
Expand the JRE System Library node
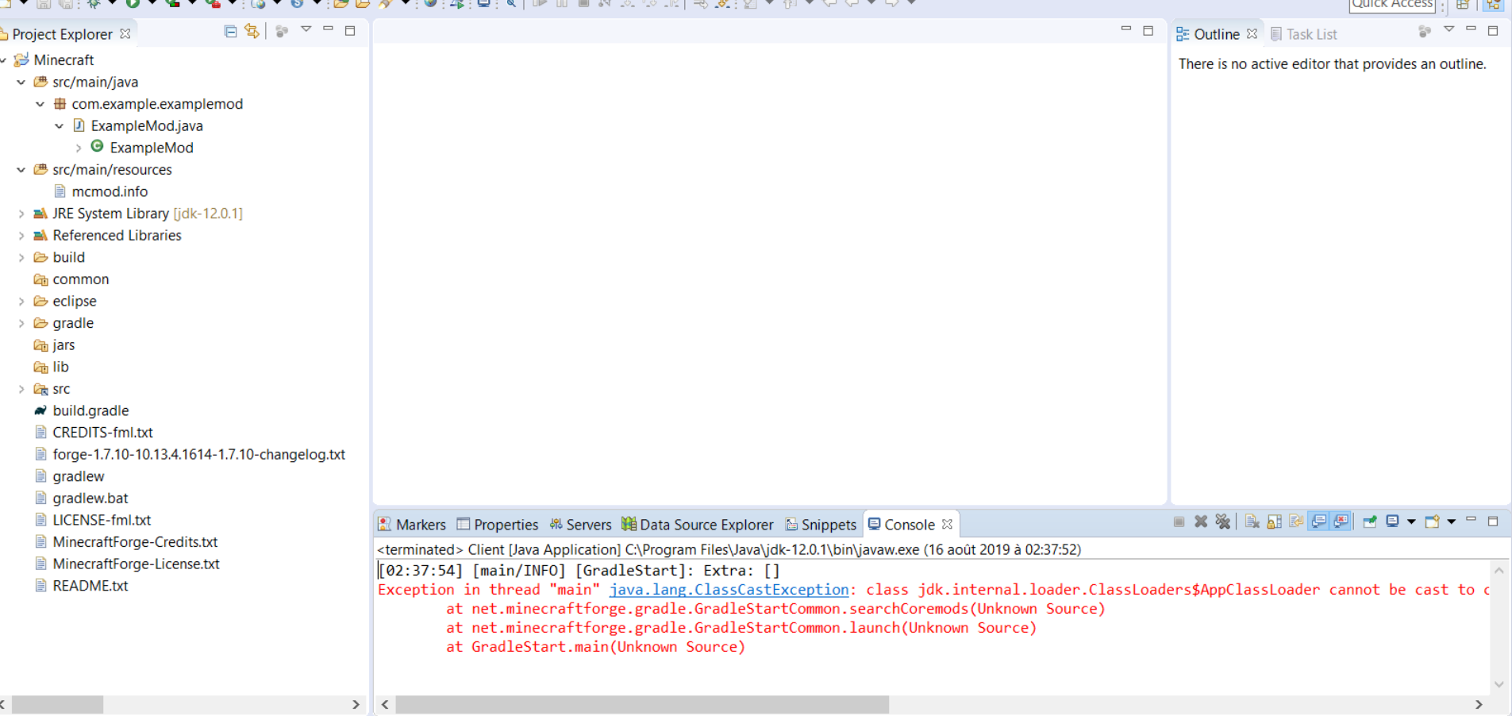click(21, 214)
